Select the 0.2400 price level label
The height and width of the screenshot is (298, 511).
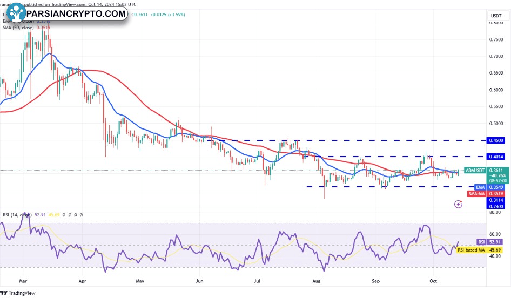point(495,206)
